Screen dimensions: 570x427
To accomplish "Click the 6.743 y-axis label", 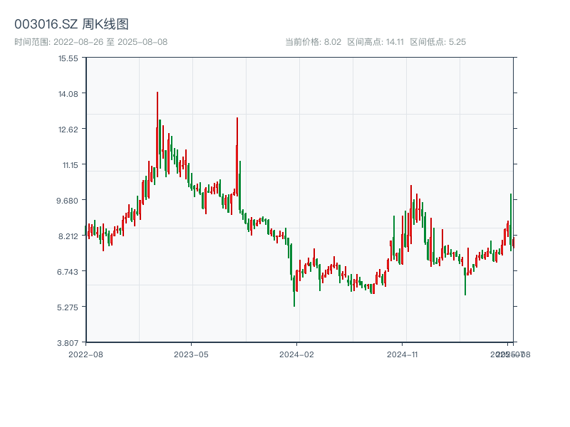I will [x=68, y=272].
